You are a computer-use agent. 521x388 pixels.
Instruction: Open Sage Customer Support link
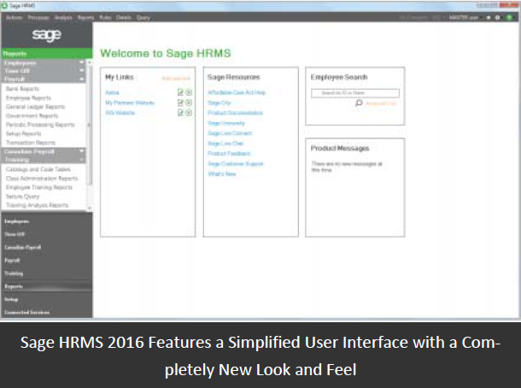coord(236,163)
